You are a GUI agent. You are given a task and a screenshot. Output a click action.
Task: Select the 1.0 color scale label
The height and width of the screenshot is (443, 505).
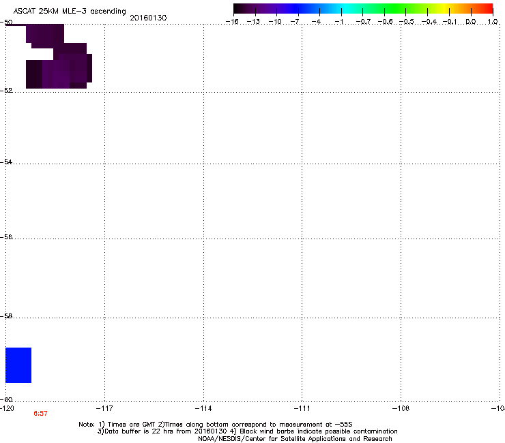[493, 22]
